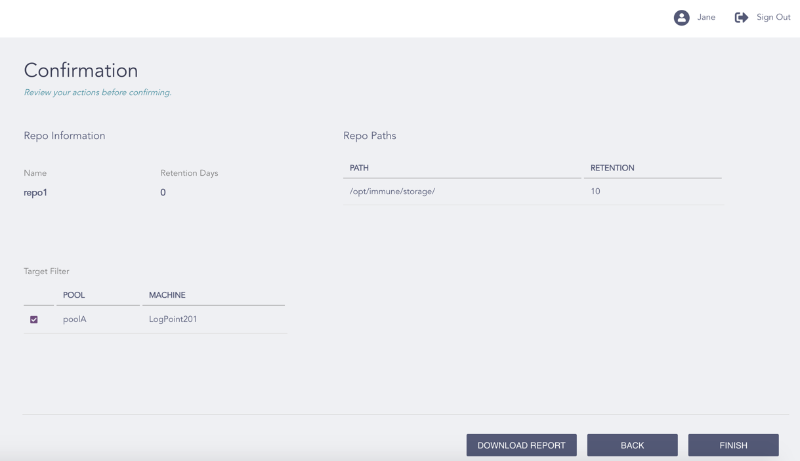Confirm by clicking Finish
Image resolution: width=800 pixels, height=461 pixels.
click(x=733, y=445)
